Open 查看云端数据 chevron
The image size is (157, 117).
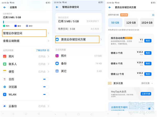coord(48,41)
